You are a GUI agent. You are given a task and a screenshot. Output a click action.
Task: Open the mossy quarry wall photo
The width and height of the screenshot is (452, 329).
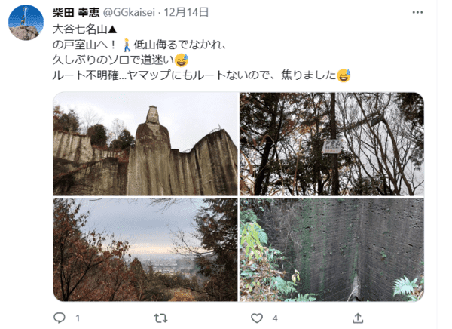click(331, 250)
